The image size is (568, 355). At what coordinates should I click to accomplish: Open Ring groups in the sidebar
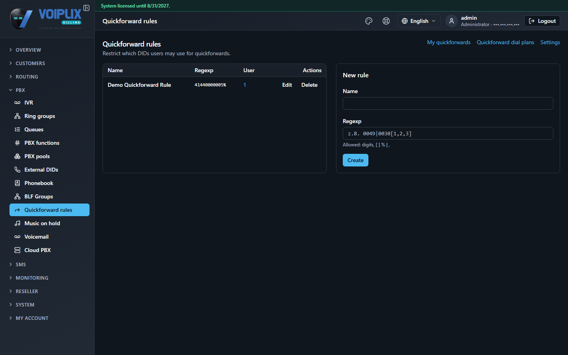click(49, 116)
